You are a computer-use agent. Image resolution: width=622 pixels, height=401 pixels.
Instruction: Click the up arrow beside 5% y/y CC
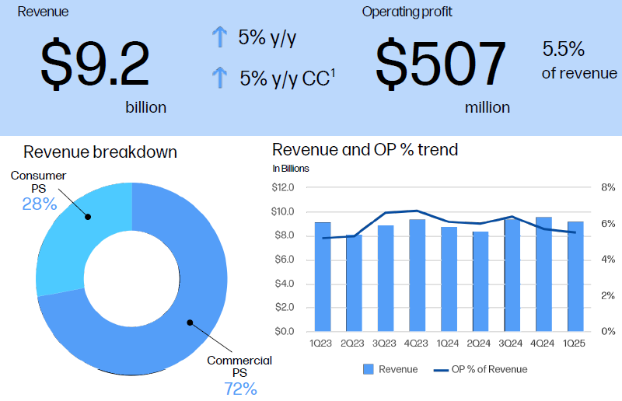[x=220, y=78]
